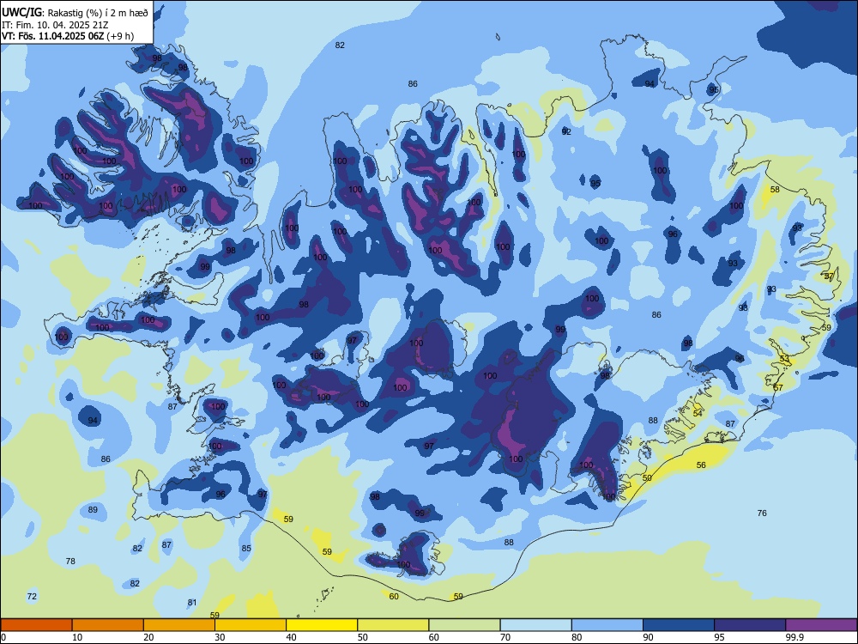Click the '60' humidity value on the map

point(394,597)
